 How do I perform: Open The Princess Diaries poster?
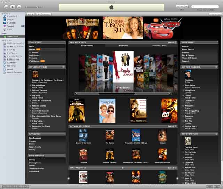(x=107, y=110)
